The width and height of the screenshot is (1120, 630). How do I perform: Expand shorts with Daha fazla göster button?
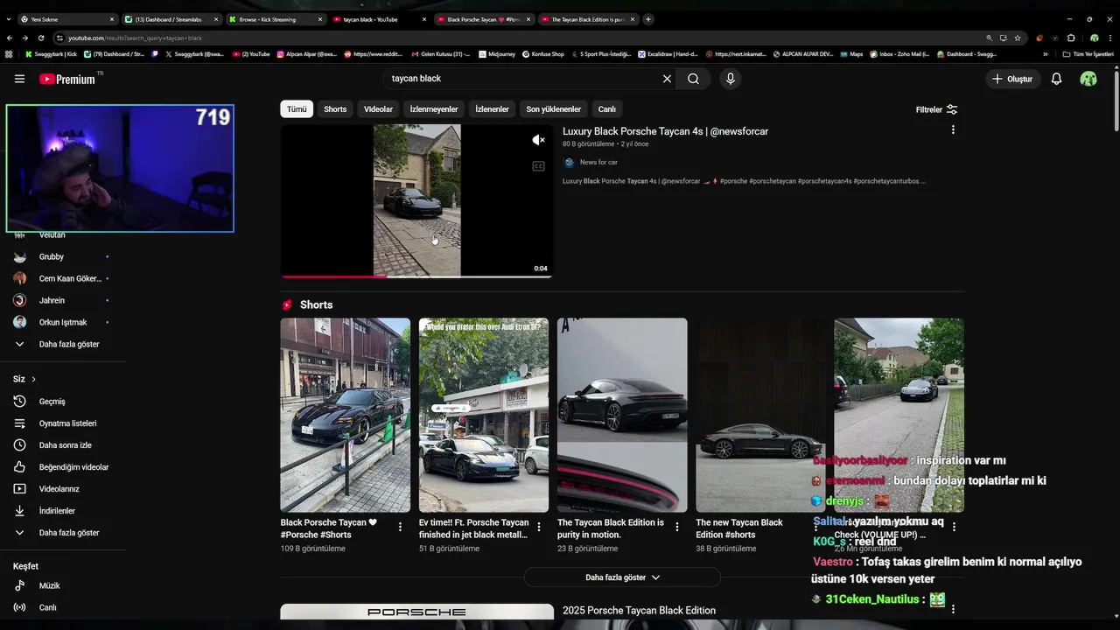pos(622,577)
